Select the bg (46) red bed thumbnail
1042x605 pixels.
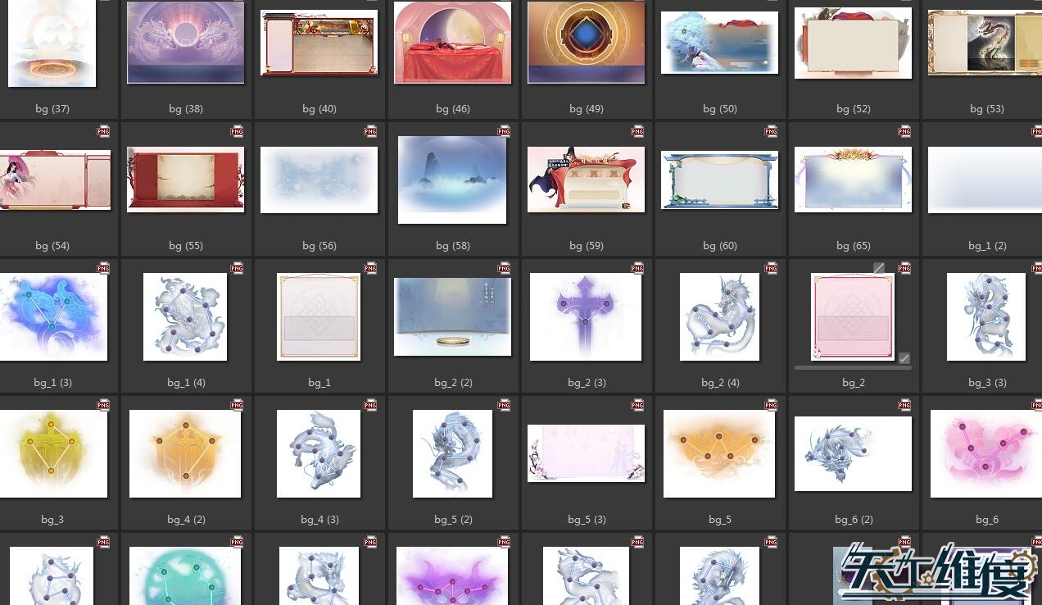[452, 43]
